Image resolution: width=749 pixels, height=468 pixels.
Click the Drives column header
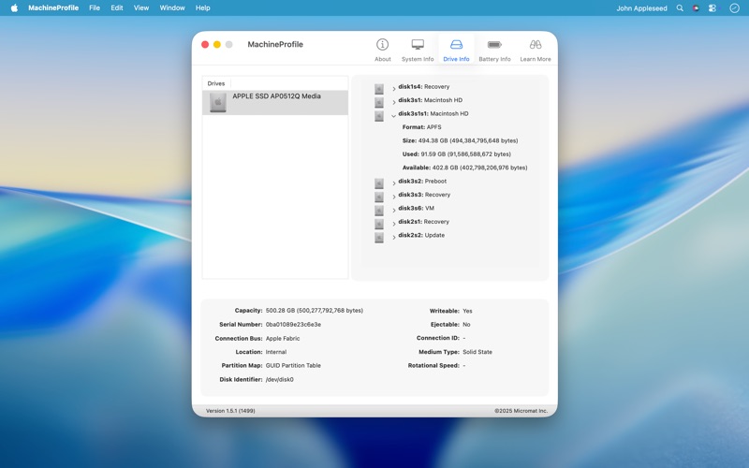[216, 83]
